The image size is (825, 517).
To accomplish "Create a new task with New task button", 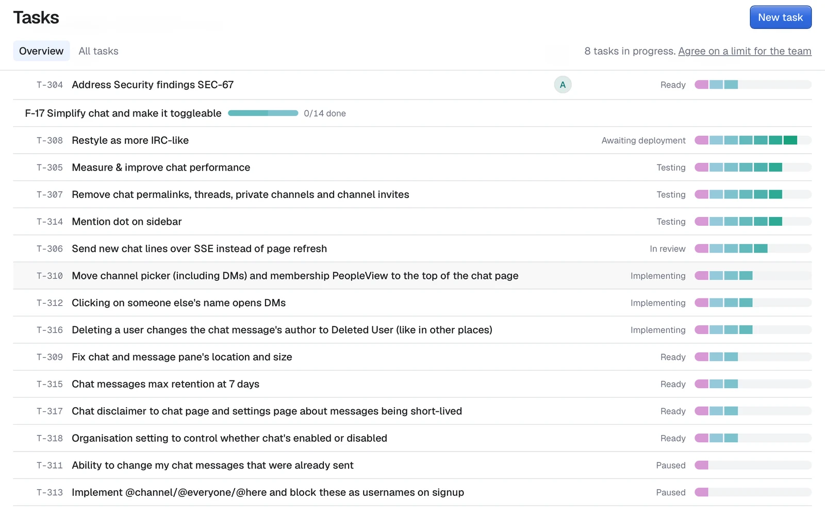I will pos(781,18).
